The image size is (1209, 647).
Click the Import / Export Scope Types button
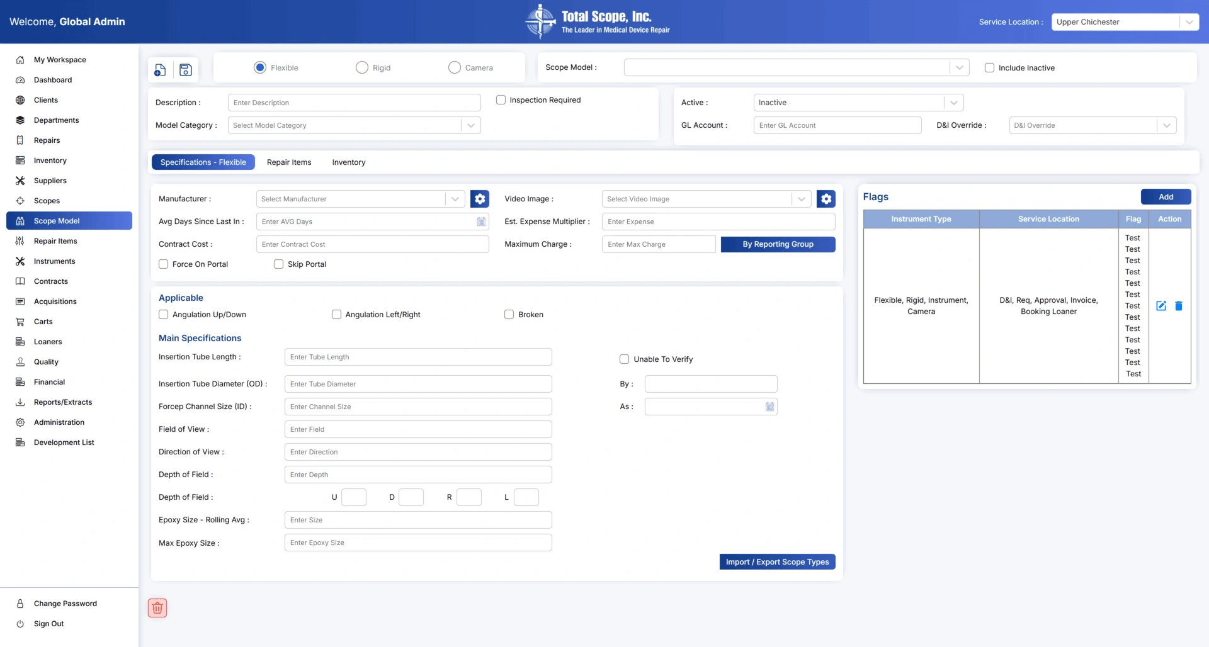pos(777,562)
